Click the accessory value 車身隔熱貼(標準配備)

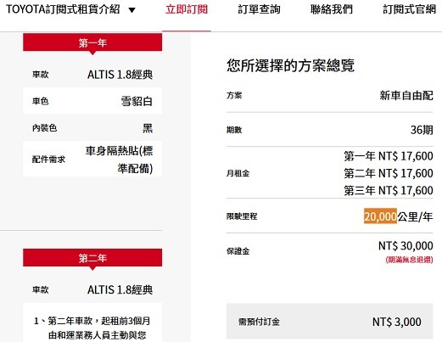coord(119,160)
